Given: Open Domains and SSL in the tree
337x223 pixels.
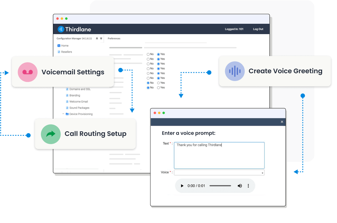Looking at the screenshot, I should coord(80,89).
